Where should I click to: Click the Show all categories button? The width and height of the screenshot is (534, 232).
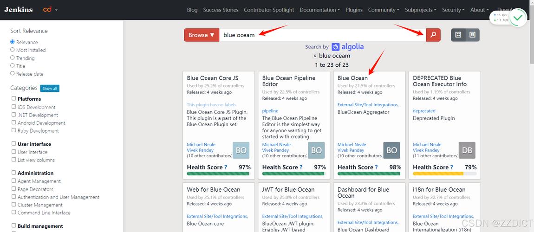tap(50, 89)
